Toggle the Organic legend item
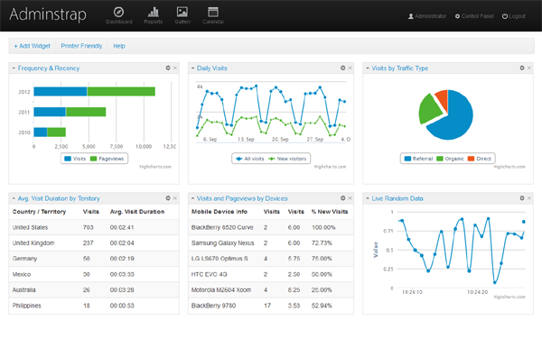This screenshot has width=542, height=338. pos(450,159)
